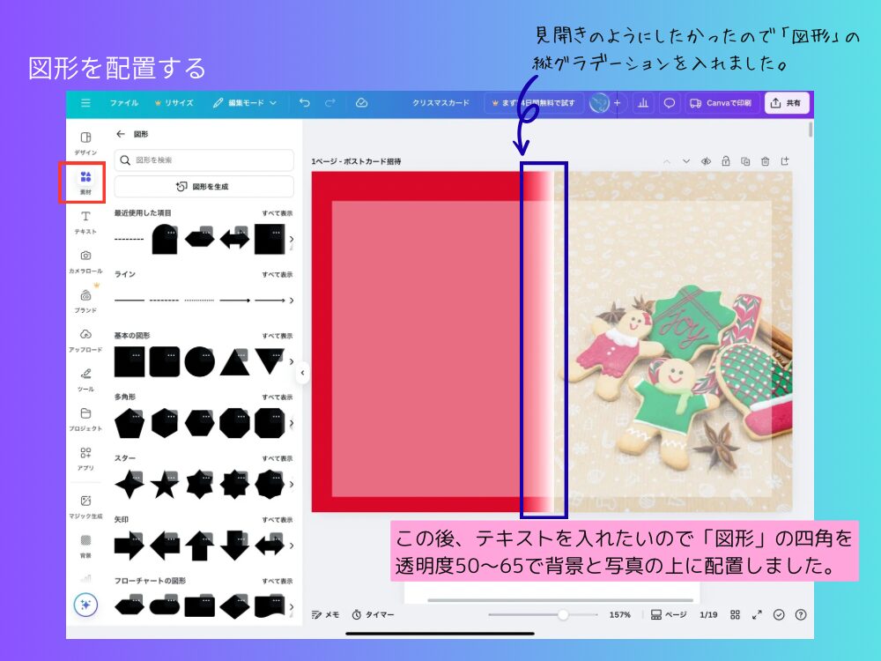Open the ファイル menu

pos(123,103)
